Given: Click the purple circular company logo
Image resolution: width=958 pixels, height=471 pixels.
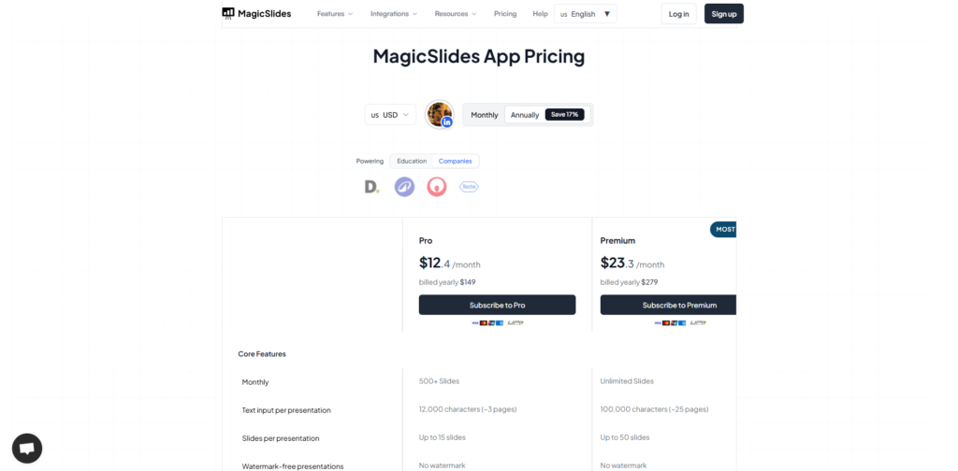Looking at the screenshot, I should [x=404, y=187].
